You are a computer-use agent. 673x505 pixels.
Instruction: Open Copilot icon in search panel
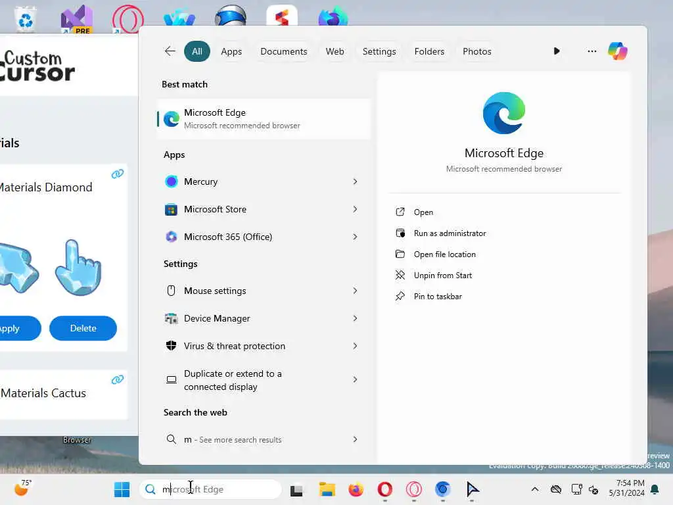(617, 51)
